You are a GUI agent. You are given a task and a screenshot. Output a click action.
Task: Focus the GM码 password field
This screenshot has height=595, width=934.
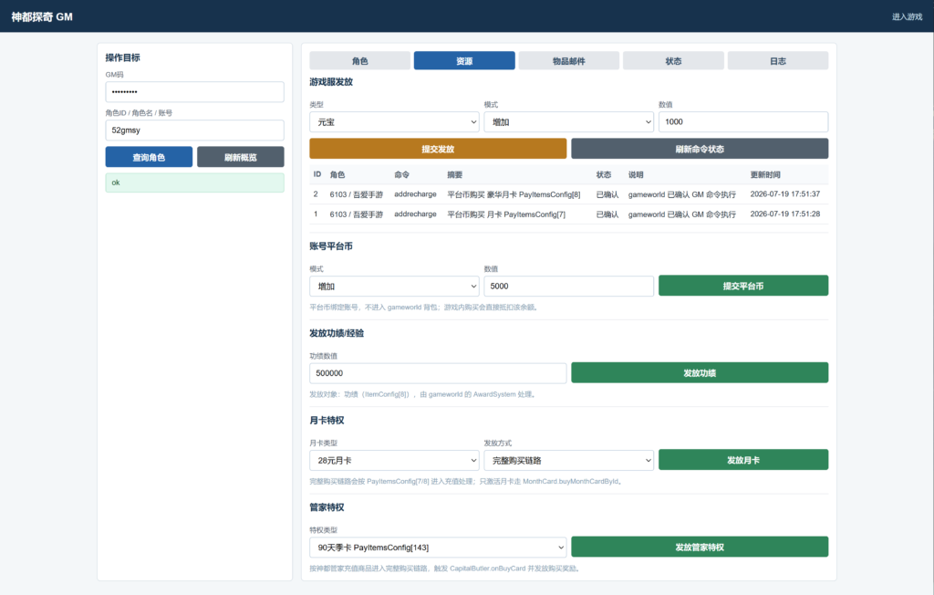click(195, 92)
